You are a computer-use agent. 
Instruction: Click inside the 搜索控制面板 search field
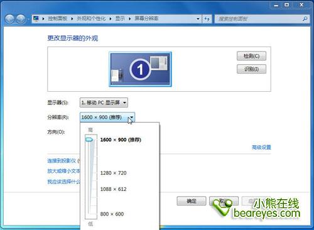259,19
